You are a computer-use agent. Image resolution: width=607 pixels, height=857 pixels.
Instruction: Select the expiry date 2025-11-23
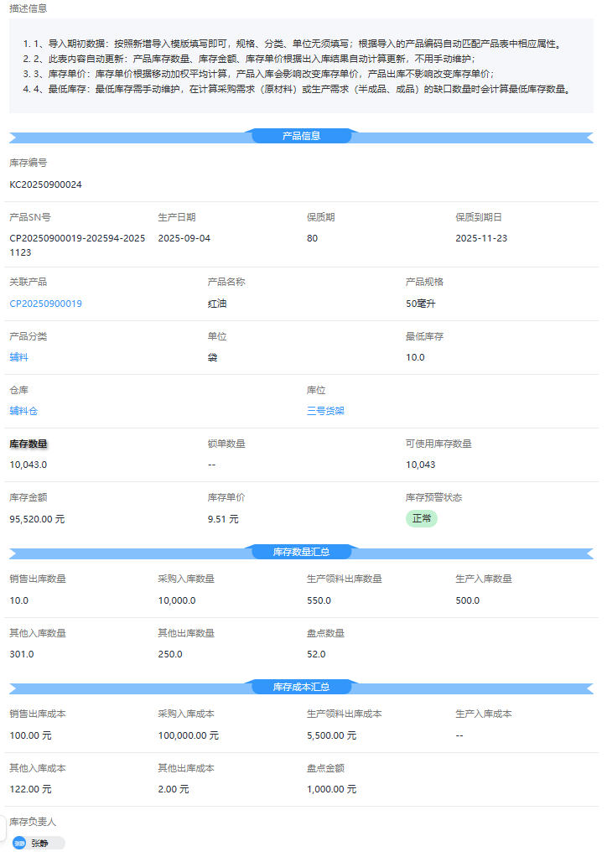(481, 238)
